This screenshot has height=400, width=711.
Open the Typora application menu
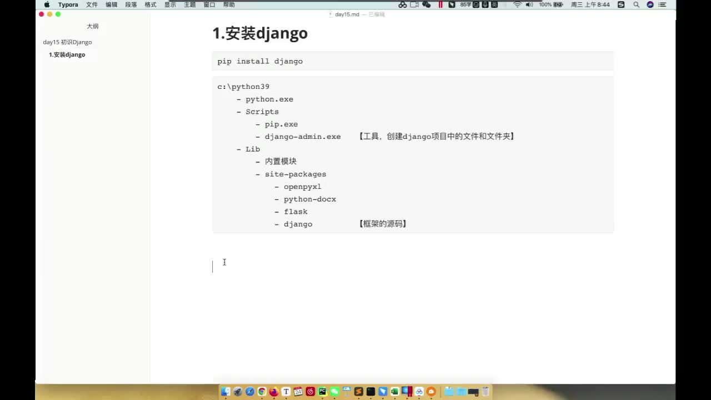click(x=68, y=4)
